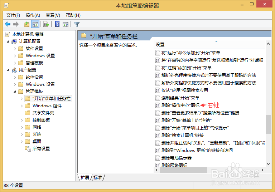Click the 计算机配置 computer icon
Screen dimensions: 275x192
[x=14, y=41]
